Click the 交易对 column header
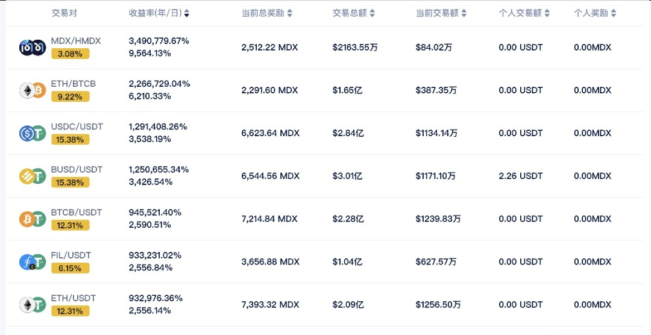This screenshot has width=651, height=335. (64, 13)
